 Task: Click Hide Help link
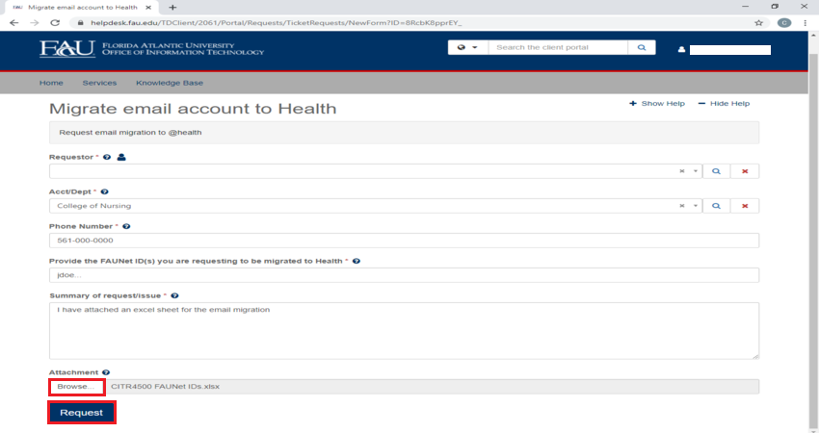coord(724,103)
